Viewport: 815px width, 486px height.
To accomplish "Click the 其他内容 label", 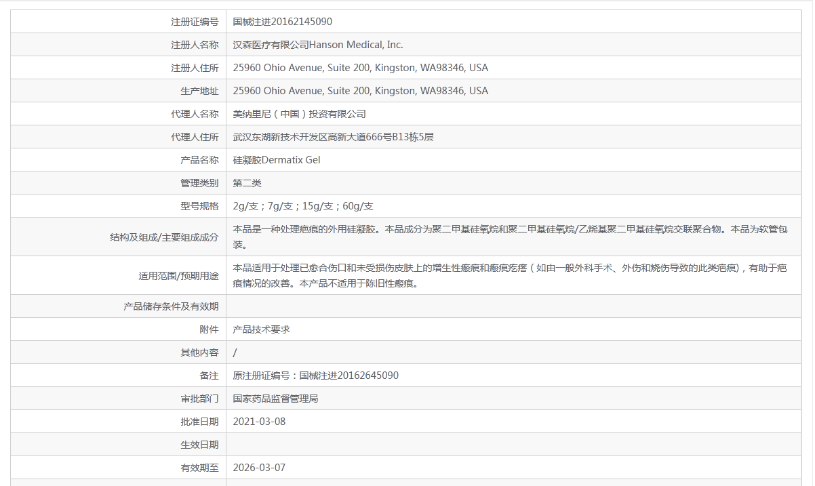I will (199, 352).
